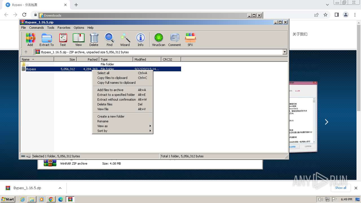361x203 pixels.
Task: Choose Select all in context menu
Action: click(x=123, y=73)
